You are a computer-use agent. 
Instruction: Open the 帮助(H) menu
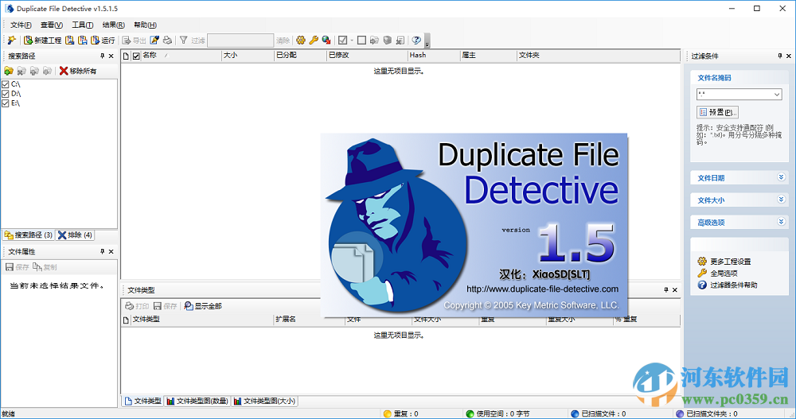(145, 25)
